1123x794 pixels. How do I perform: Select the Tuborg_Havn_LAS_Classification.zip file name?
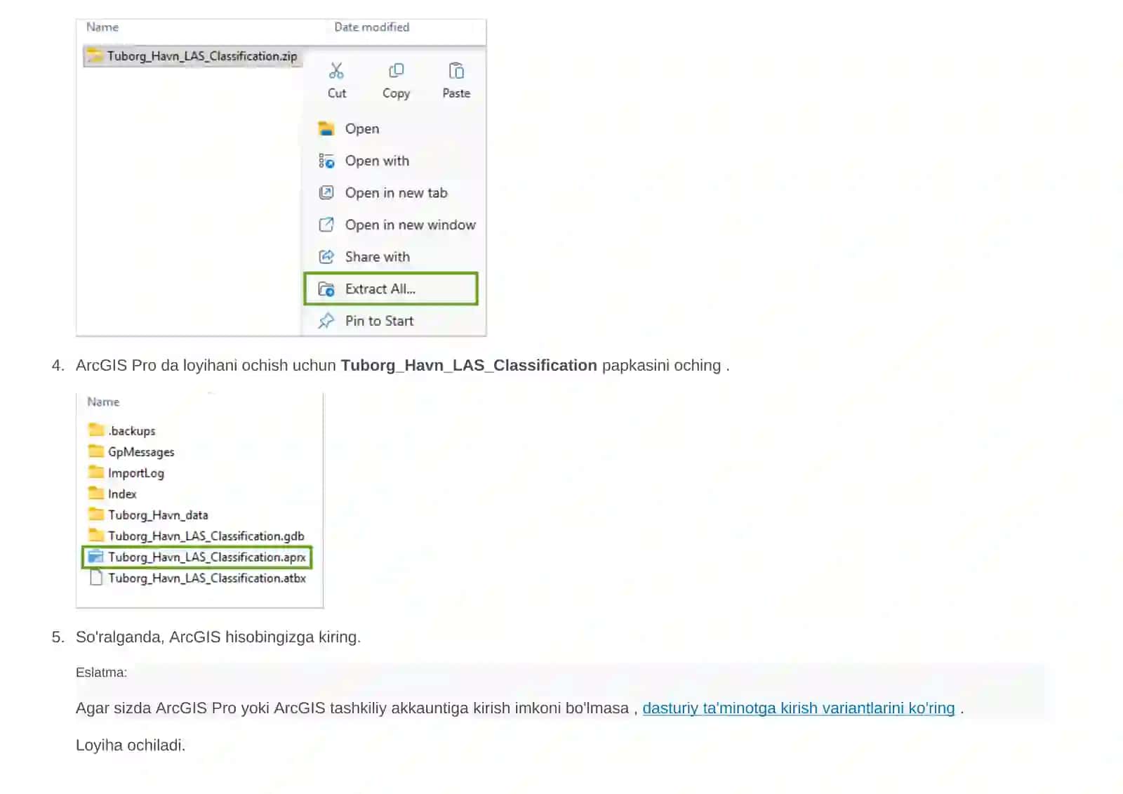pos(202,56)
